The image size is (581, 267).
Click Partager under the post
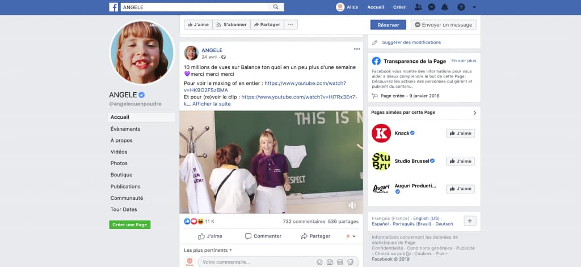point(315,236)
